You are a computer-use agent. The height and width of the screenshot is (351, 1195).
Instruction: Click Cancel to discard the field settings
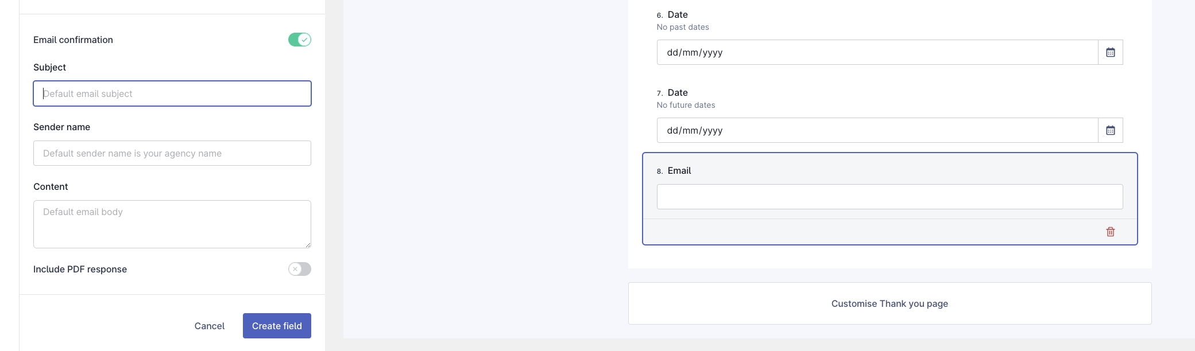(209, 325)
